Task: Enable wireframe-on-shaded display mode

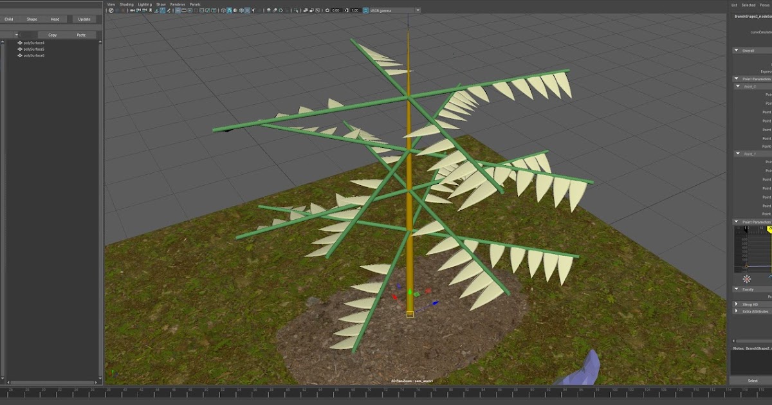Action: click(x=241, y=10)
